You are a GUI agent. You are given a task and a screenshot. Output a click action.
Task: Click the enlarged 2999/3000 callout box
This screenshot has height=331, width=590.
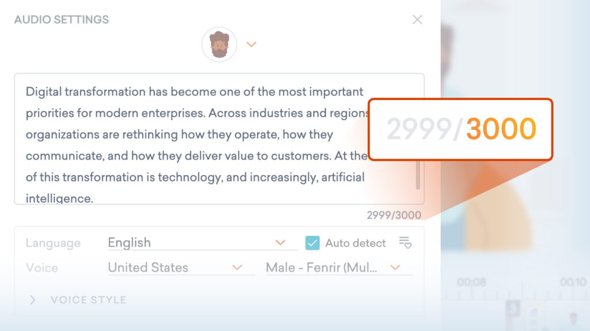pos(461,129)
